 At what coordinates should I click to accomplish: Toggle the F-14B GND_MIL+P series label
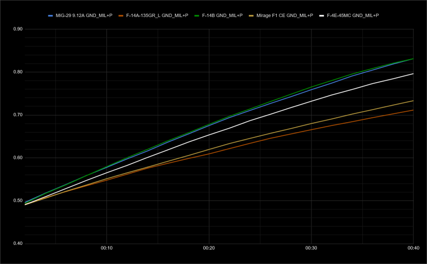(221, 15)
